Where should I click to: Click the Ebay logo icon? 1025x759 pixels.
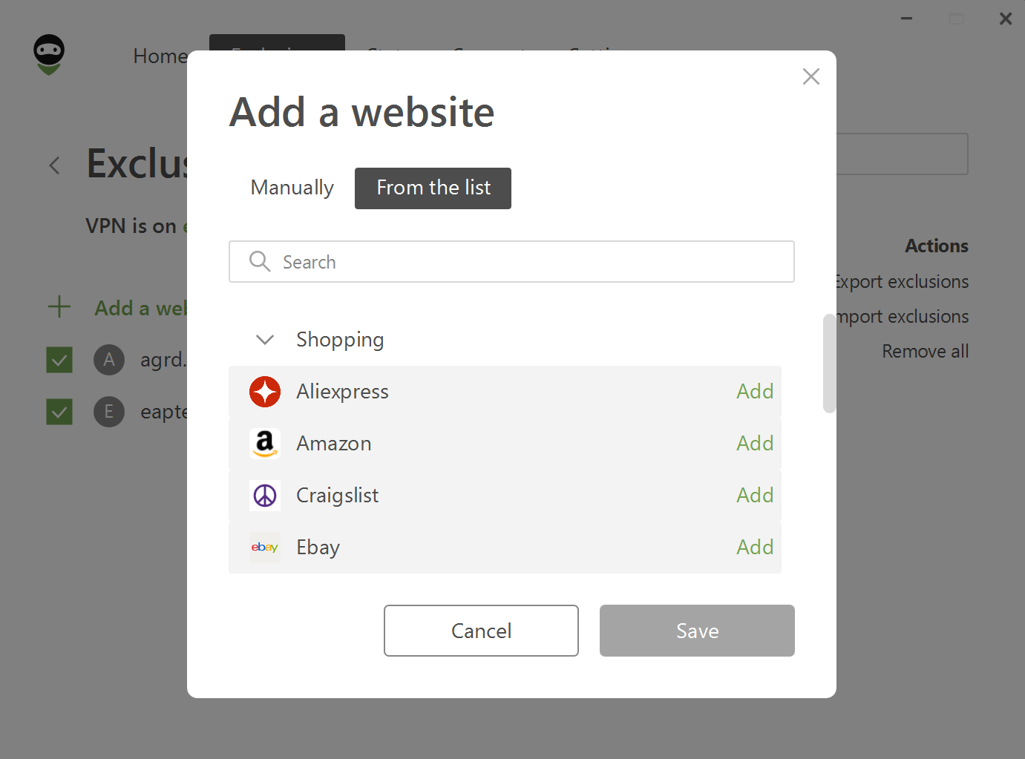[265, 548]
